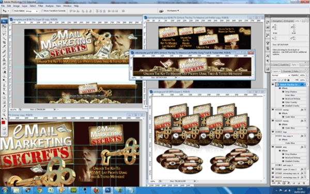Toggle visibility of the selected Unlock The Key layer
This screenshot has height=194, width=310.
(x=273, y=85)
